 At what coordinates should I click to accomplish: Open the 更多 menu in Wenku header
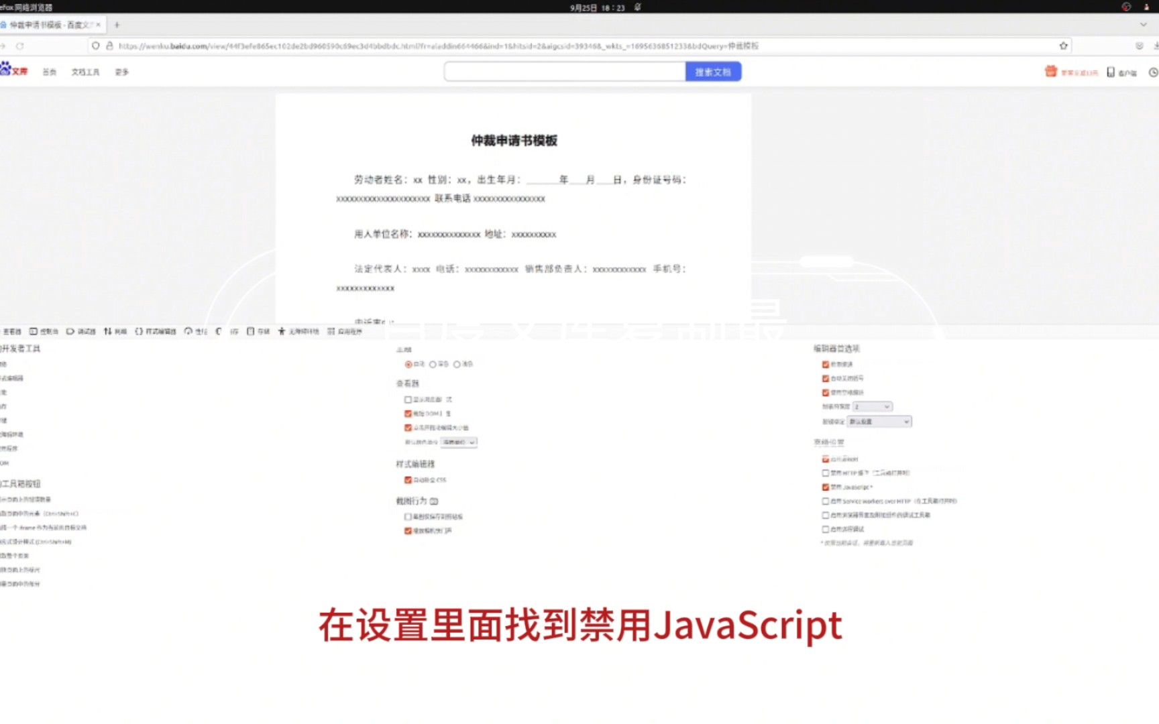(x=121, y=72)
